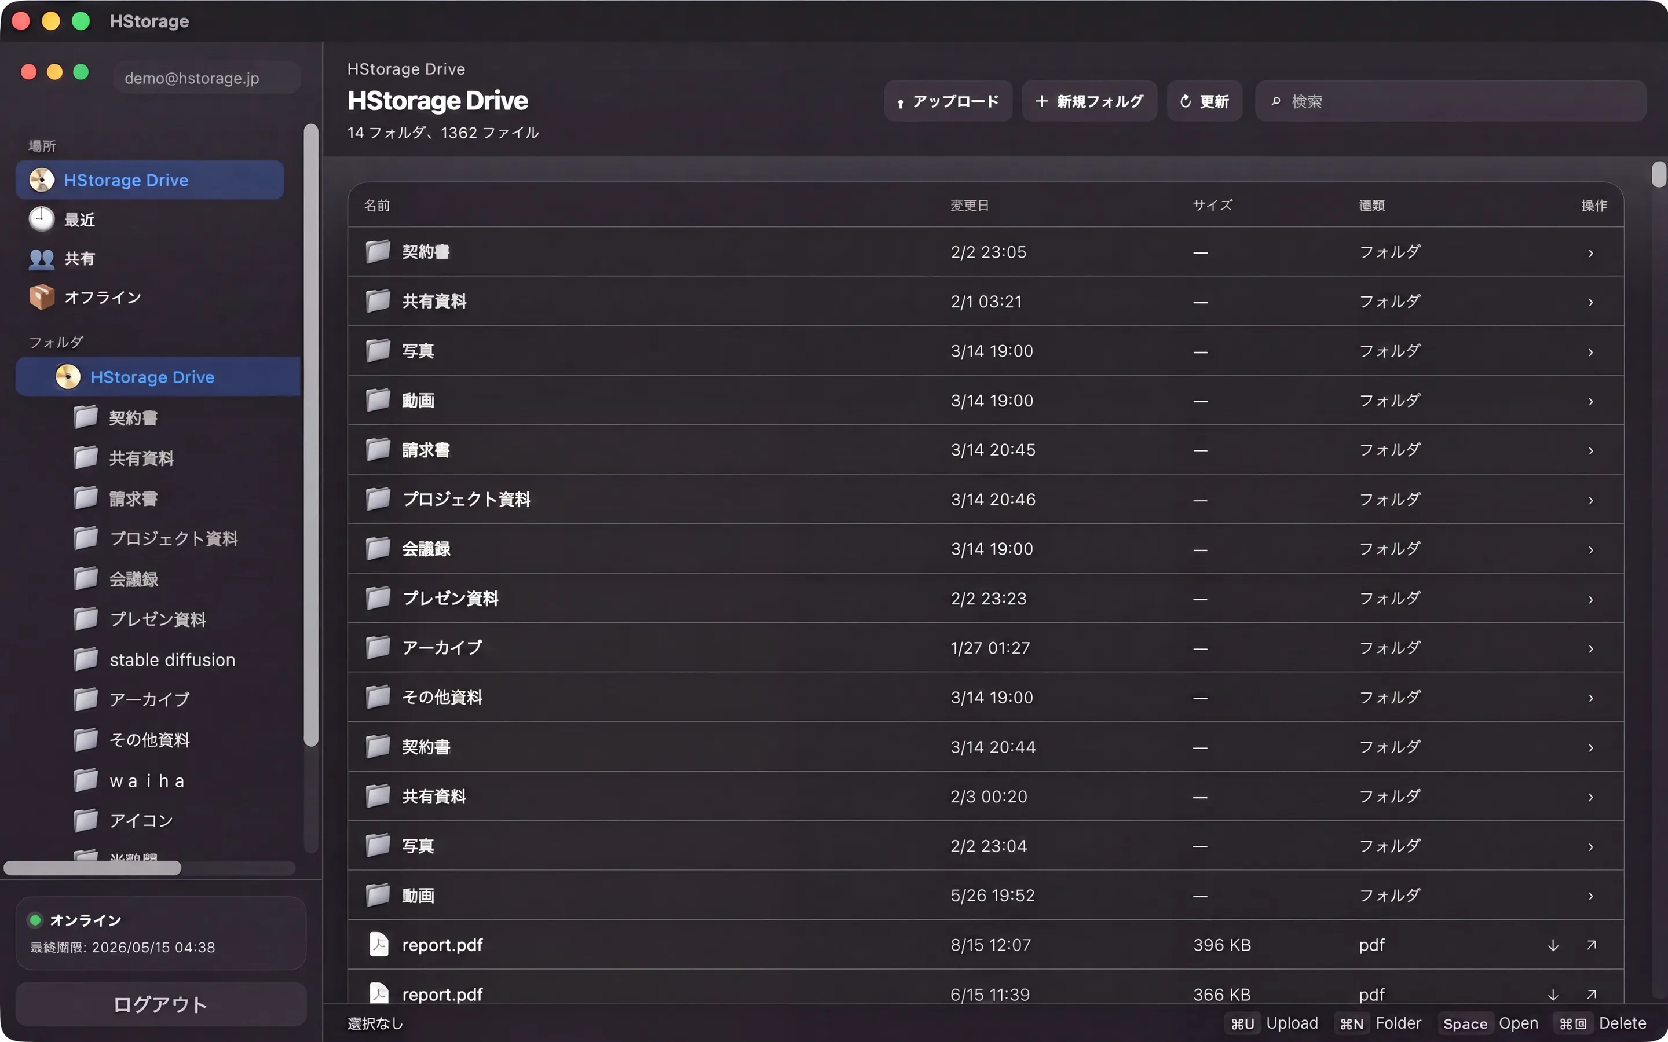
Task: Click folder icon of アーカイブ in the file list
Action: pyautogui.click(x=378, y=648)
